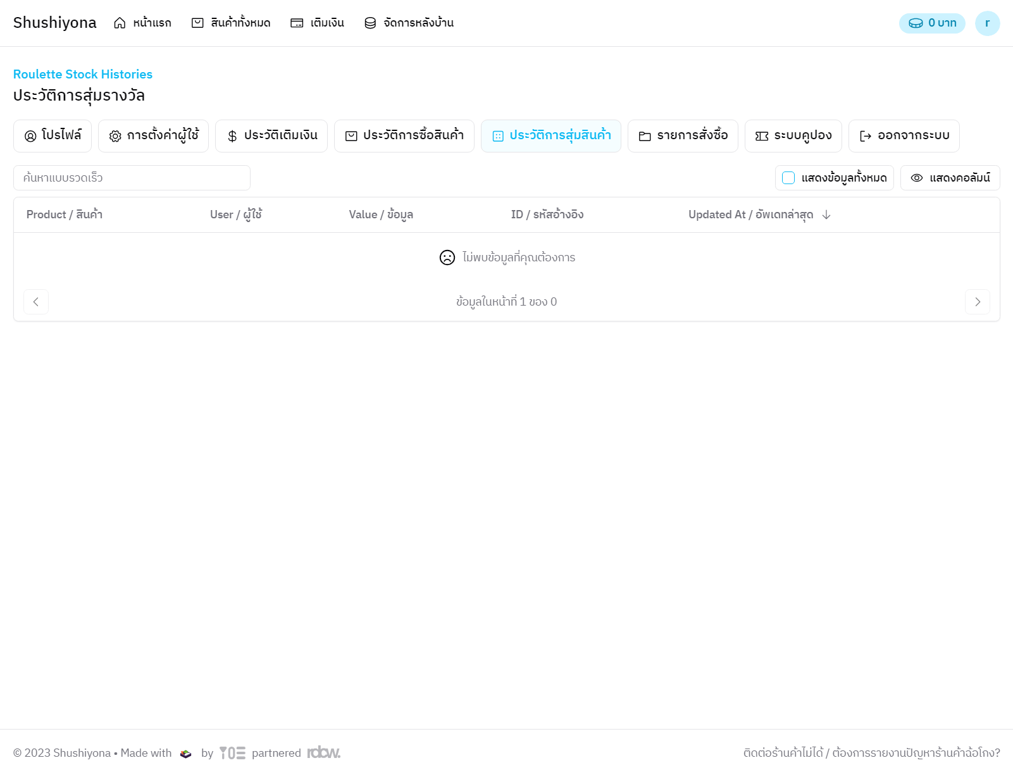1013x777 pixels.
Task: Click the database icon for จัดการหลังบ้าน
Action: coord(370,23)
